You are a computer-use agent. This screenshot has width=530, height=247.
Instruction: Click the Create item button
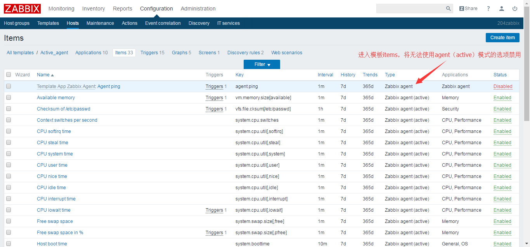click(x=502, y=38)
